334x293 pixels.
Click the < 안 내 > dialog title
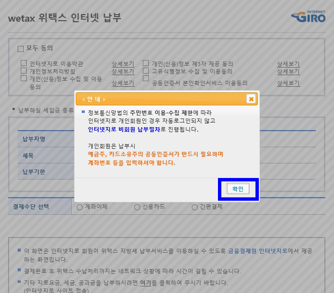[94, 99]
